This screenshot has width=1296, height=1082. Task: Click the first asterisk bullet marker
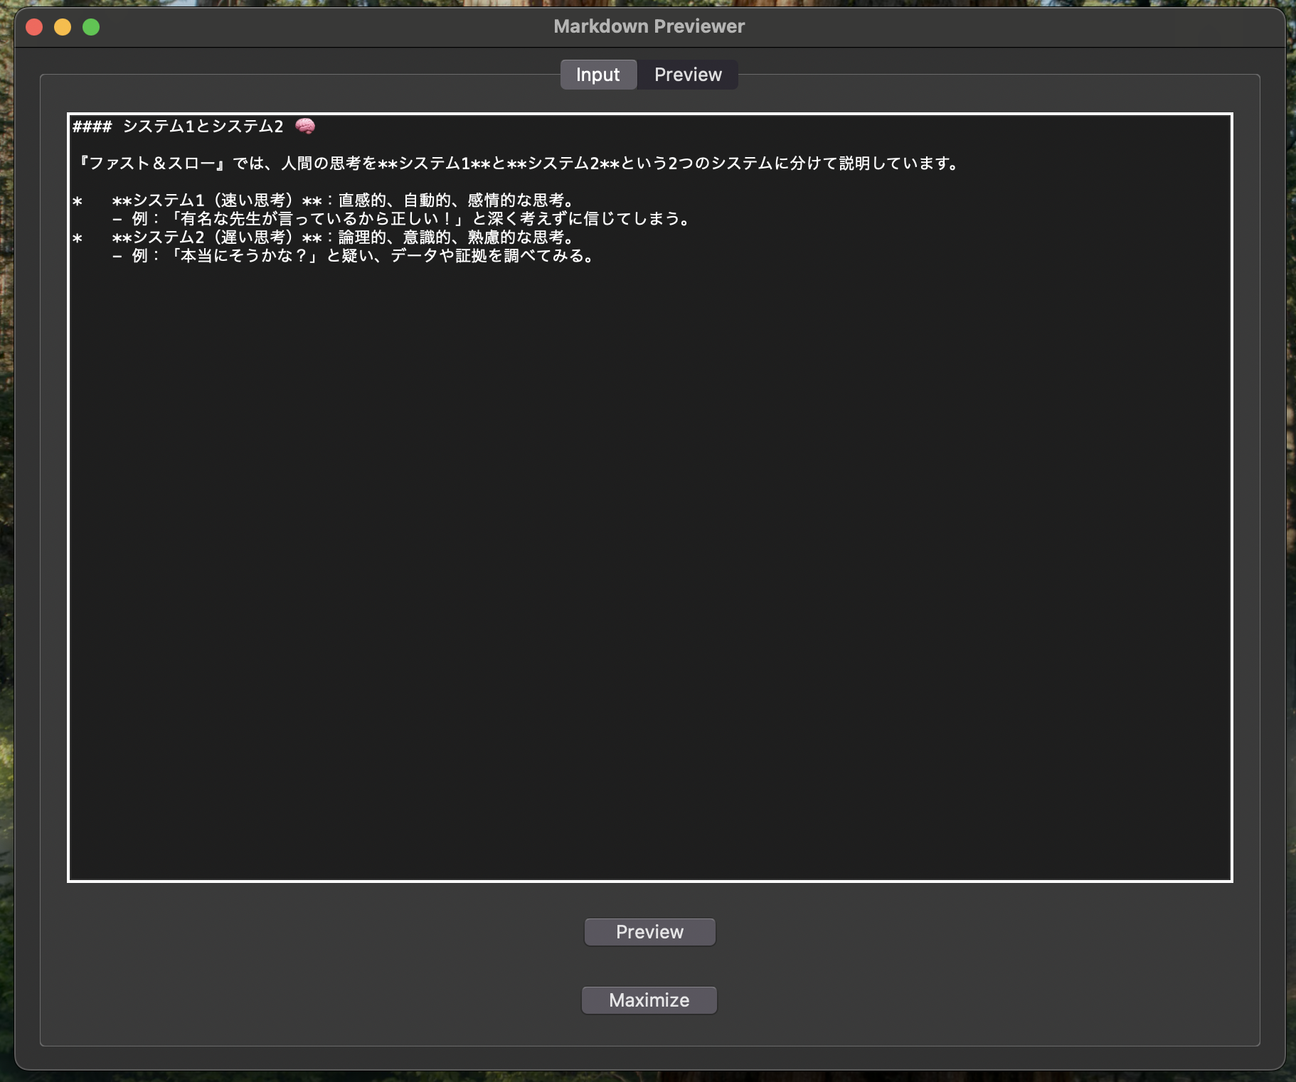pos(78,200)
